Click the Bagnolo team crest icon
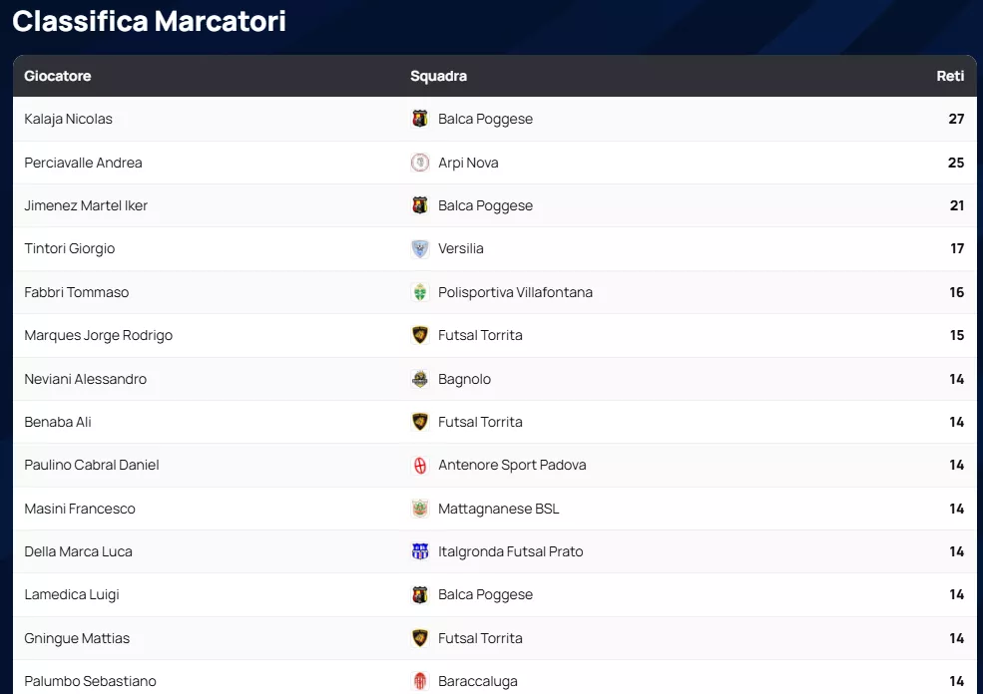This screenshot has height=694, width=983. (420, 379)
